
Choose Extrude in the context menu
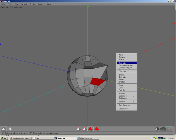(127, 63)
